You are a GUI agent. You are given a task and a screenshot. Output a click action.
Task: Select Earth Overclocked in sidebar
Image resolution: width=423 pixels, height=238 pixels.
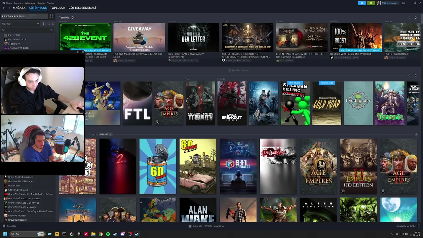coord(18,39)
